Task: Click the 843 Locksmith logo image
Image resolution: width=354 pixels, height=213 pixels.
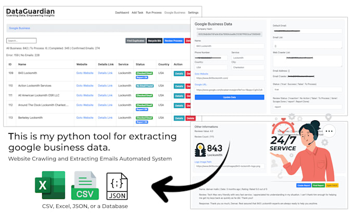Action: point(208,149)
